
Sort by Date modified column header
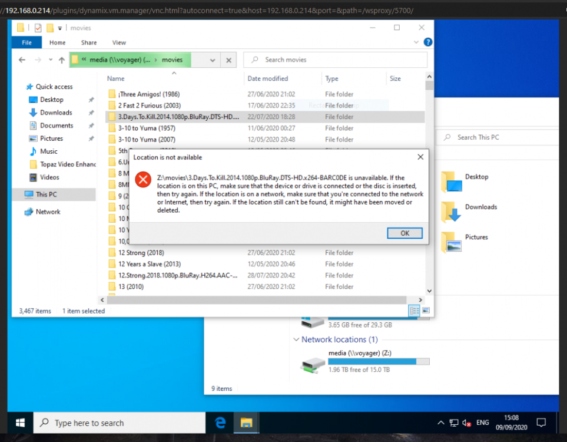pos(267,78)
